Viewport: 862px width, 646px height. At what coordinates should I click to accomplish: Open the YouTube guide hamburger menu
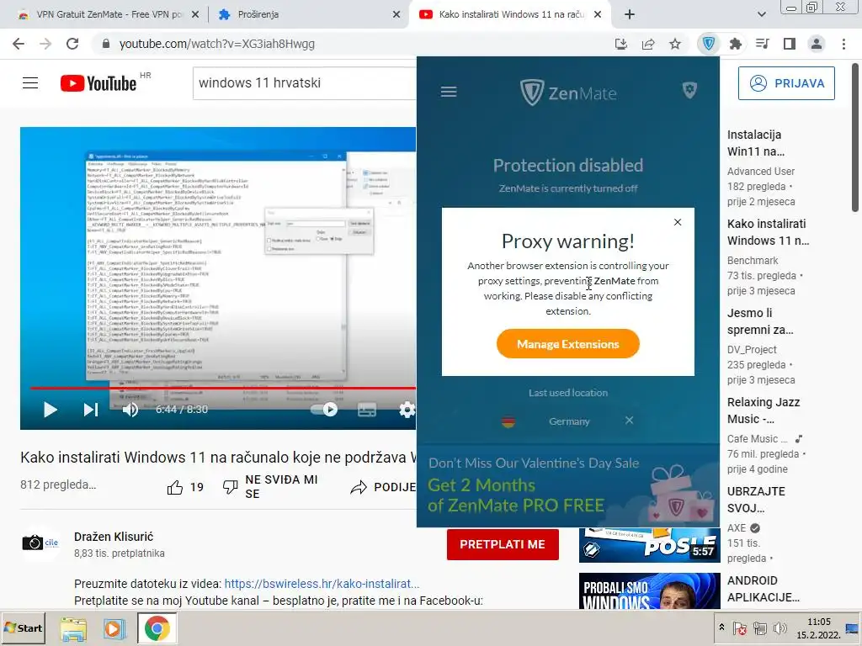[x=30, y=83]
